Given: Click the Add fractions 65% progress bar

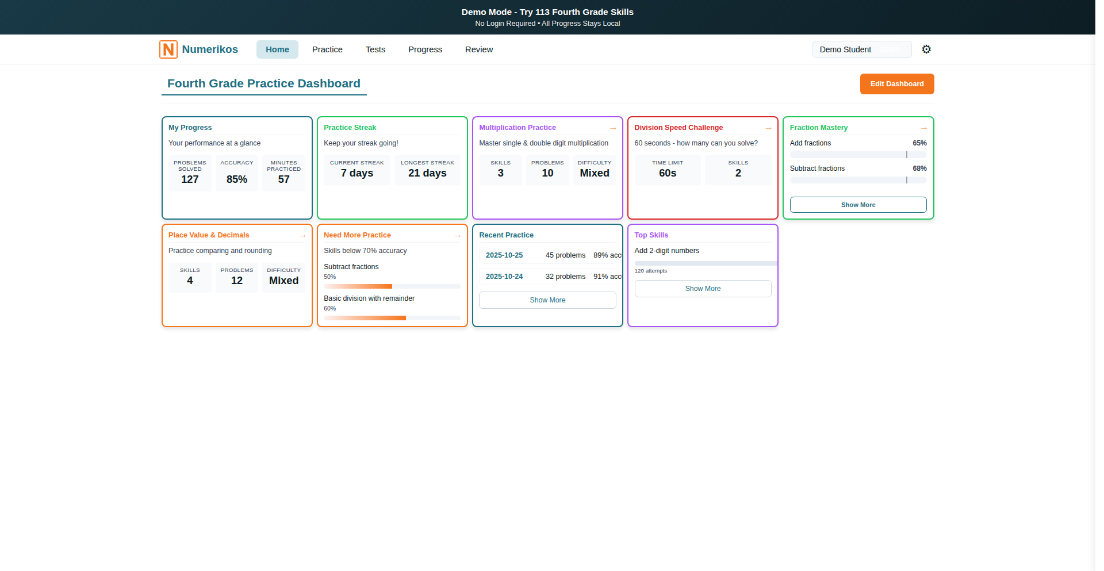Looking at the screenshot, I should coord(857,155).
